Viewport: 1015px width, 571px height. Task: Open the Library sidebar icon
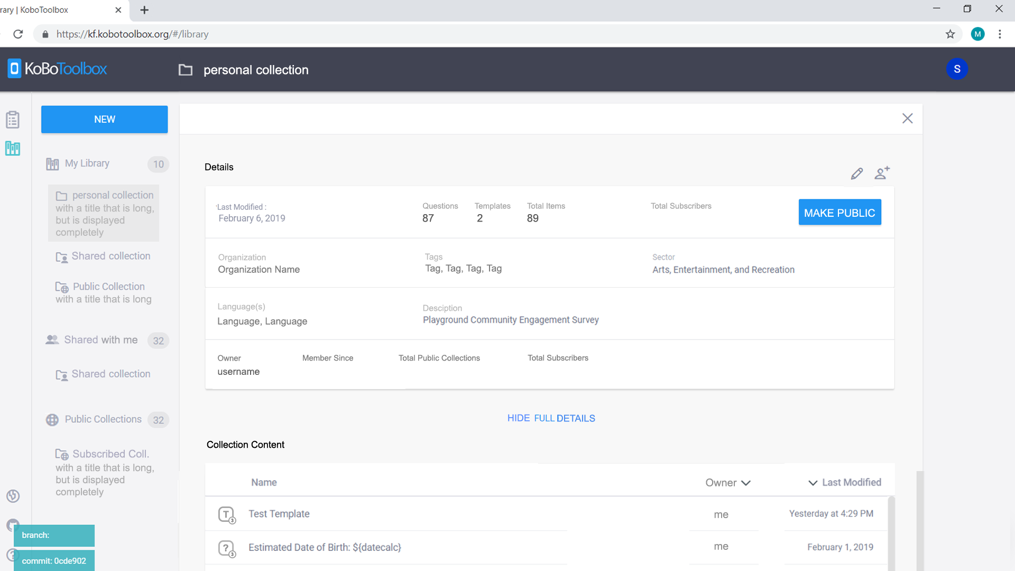(13, 149)
